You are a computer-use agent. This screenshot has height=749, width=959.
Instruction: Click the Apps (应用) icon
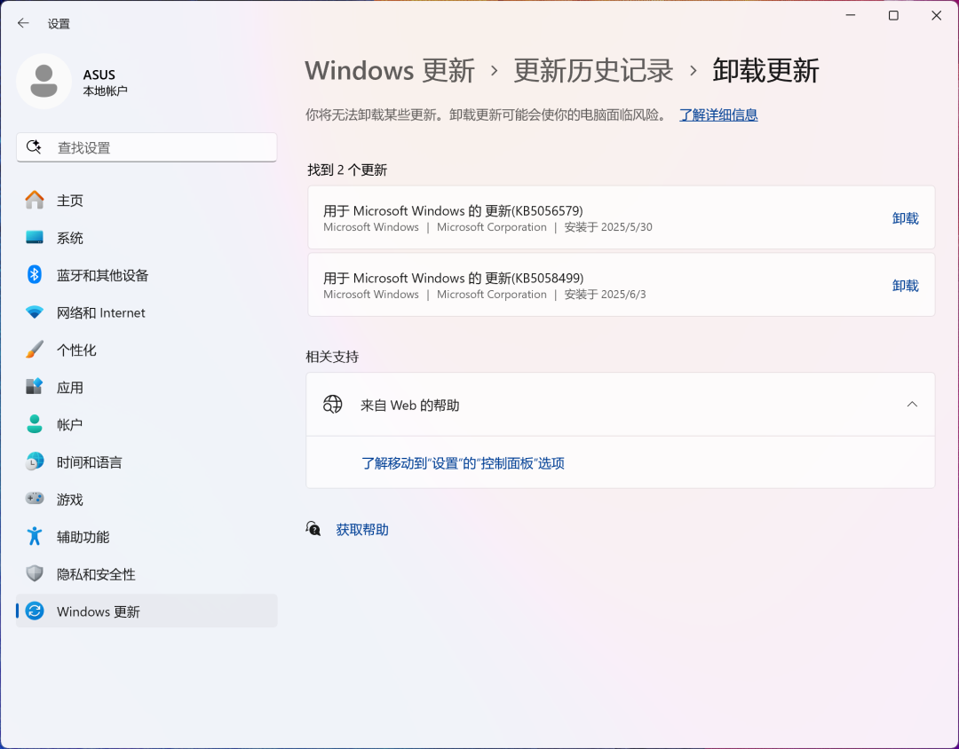click(35, 387)
